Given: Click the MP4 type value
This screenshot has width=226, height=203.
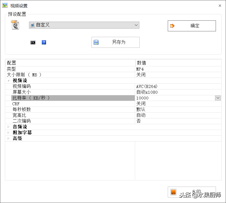Looking at the screenshot, I should pyautogui.click(x=140, y=69).
